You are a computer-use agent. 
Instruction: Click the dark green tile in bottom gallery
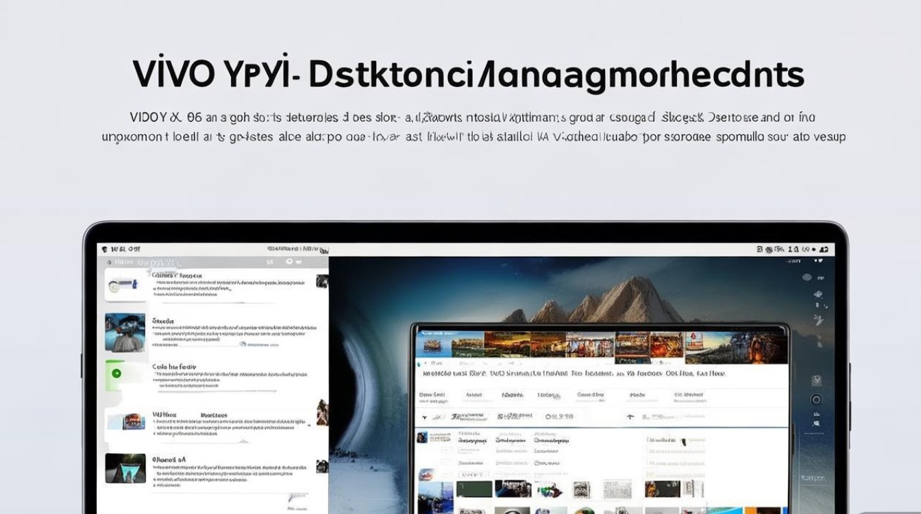point(474,489)
